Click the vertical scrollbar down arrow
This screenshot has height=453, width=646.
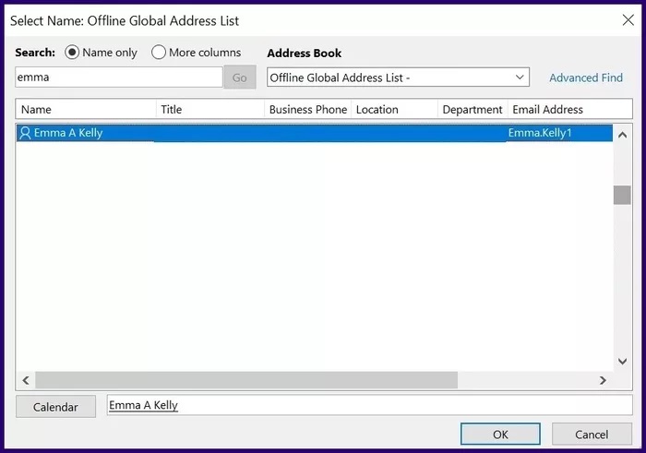pos(623,361)
